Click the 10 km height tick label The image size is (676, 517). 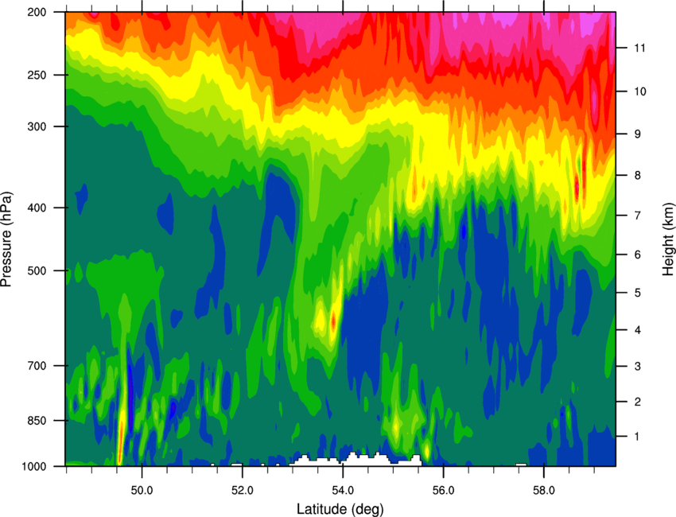[640, 91]
